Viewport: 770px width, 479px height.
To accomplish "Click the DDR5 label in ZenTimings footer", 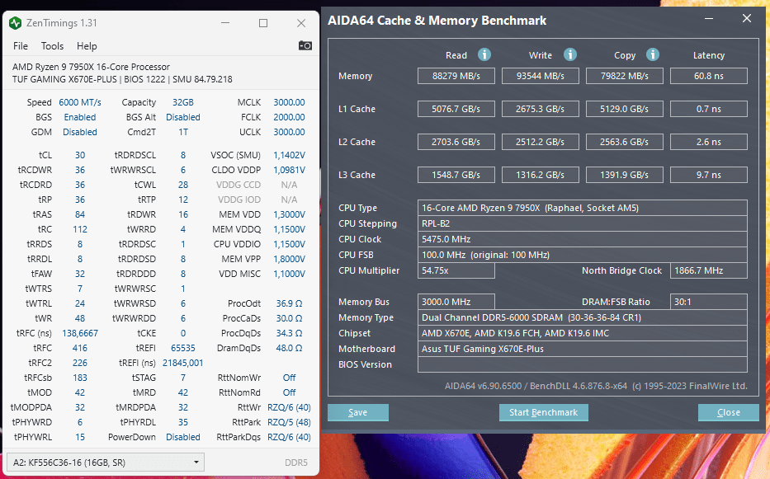I will pyautogui.click(x=296, y=463).
